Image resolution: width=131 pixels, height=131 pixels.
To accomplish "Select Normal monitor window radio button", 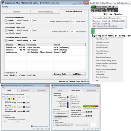I will pos(54,121).
